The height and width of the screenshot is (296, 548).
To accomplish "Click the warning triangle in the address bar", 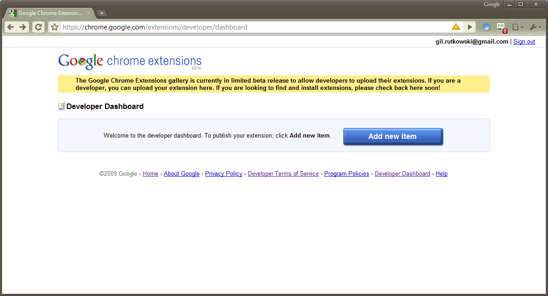I will coord(456,27).
